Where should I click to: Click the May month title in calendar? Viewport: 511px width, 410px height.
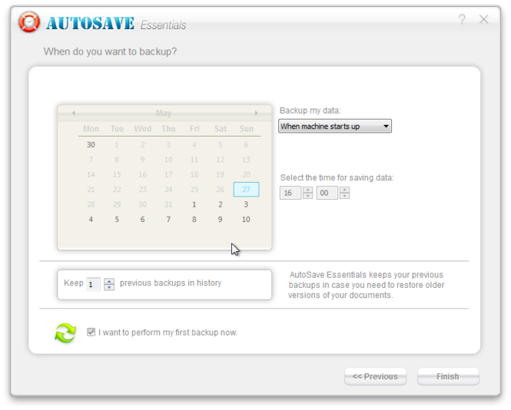click(x=164, y=113)
